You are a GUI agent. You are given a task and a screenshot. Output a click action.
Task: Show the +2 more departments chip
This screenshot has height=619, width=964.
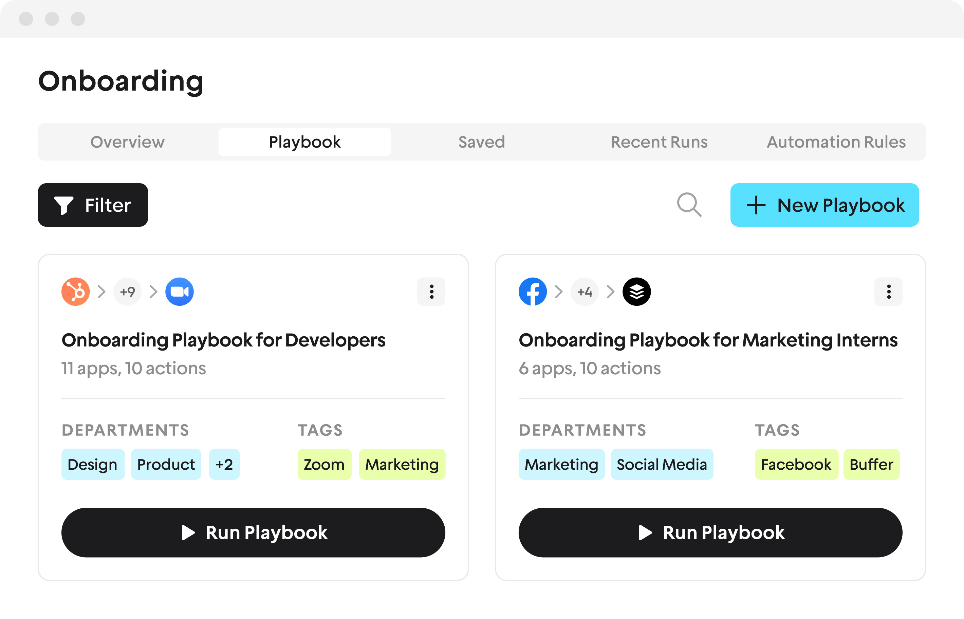coord(224,464)
